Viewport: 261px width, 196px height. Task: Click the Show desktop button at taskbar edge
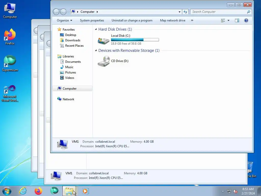click(x=259, y=191)
